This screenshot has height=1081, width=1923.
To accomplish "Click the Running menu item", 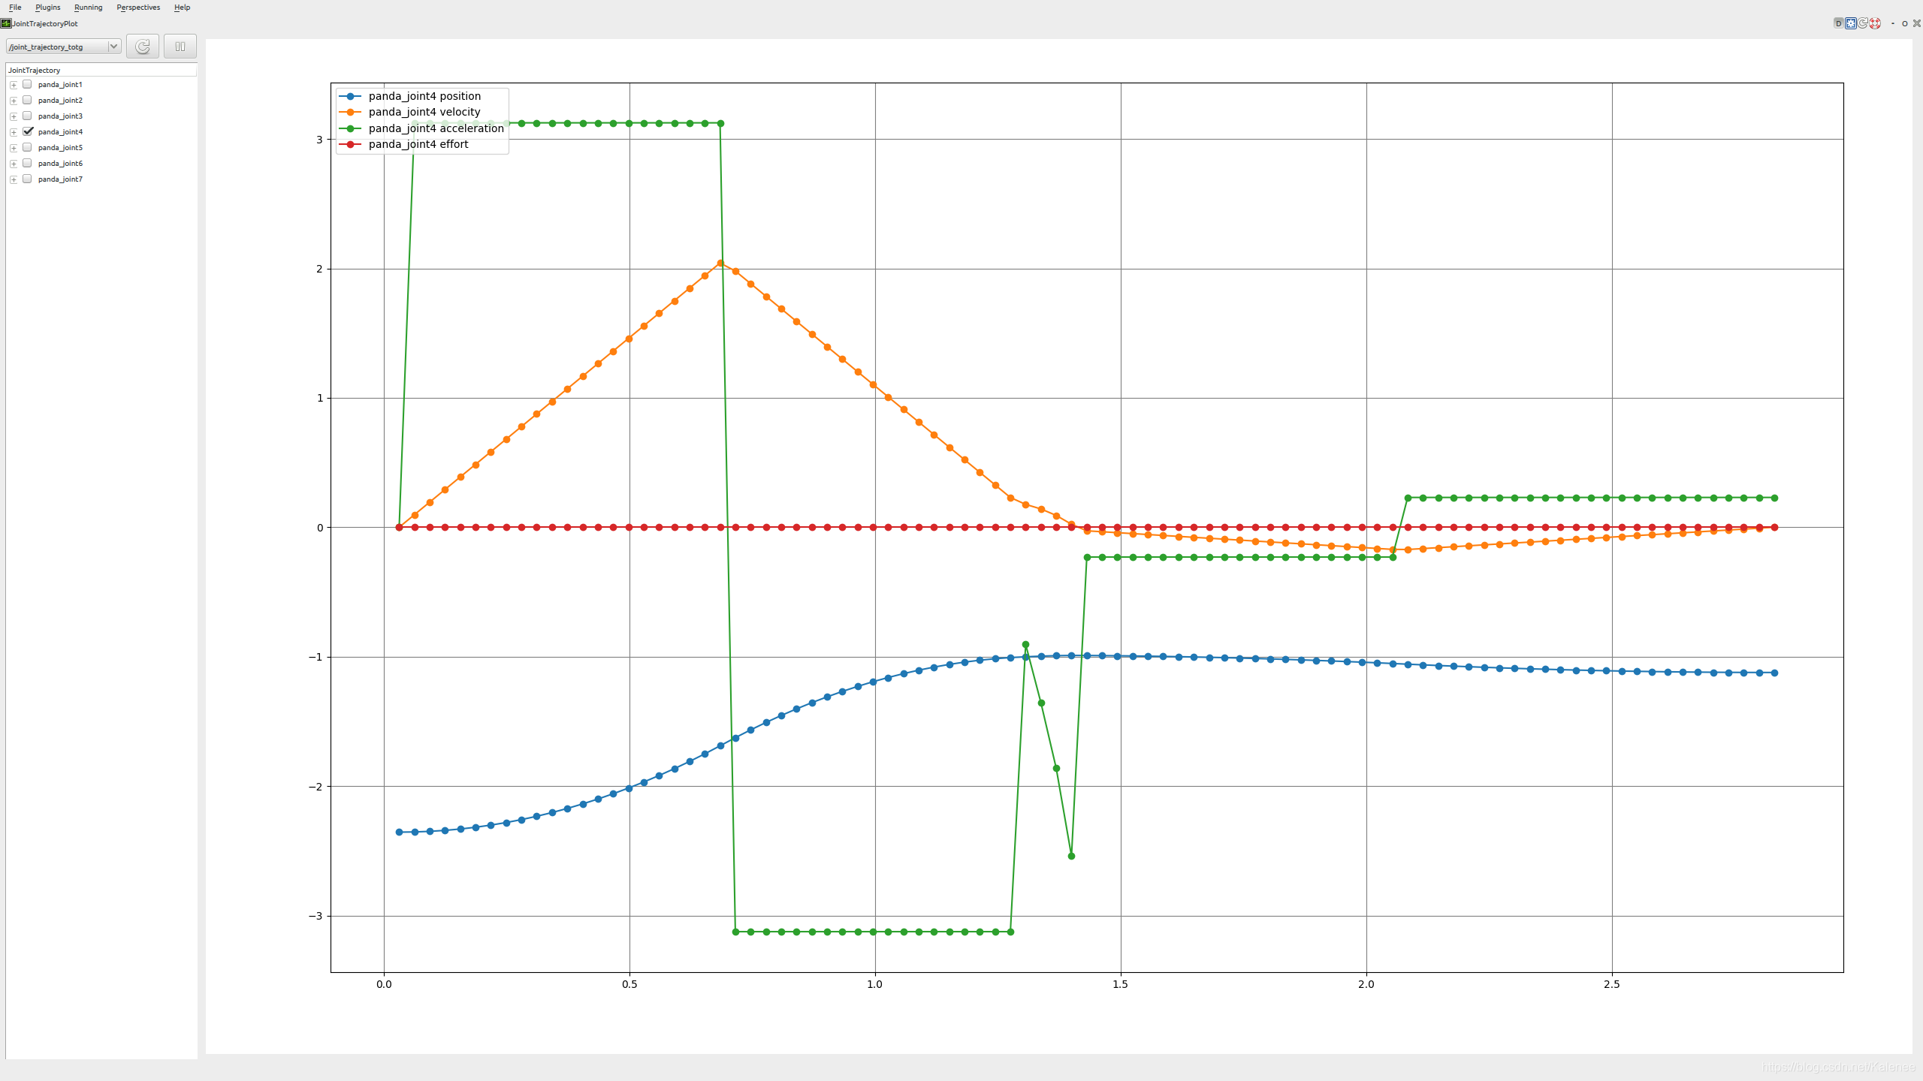I will point(86,7).
